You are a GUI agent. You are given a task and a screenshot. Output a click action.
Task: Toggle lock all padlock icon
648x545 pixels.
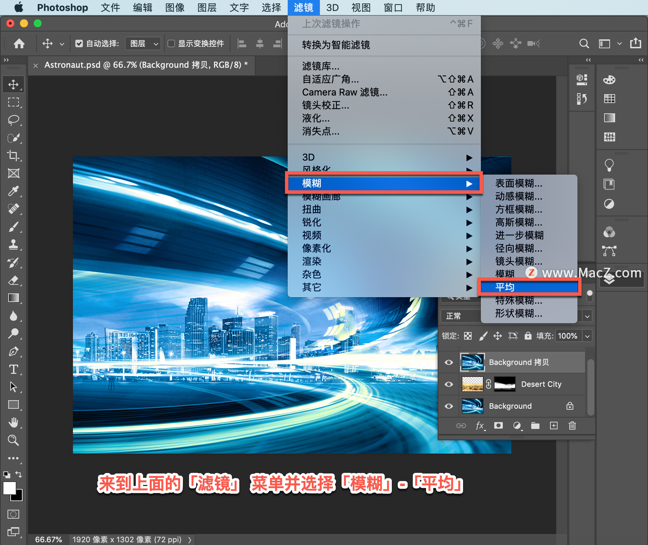(528, 336)
